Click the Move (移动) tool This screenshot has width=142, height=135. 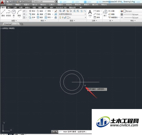[x=32, y=11]
